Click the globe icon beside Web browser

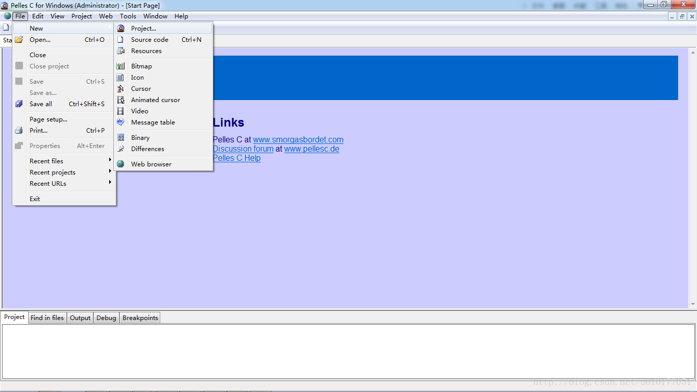click(x=120, y=164)
